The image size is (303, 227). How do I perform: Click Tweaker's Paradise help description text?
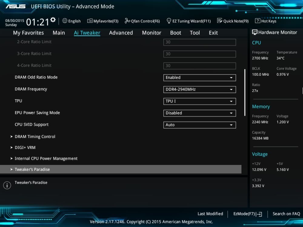pyautogui.click(x=31, y=183)
